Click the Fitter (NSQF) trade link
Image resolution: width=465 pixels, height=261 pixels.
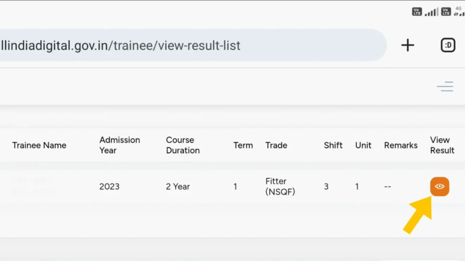pyautogui.click(x=280, y=186)
